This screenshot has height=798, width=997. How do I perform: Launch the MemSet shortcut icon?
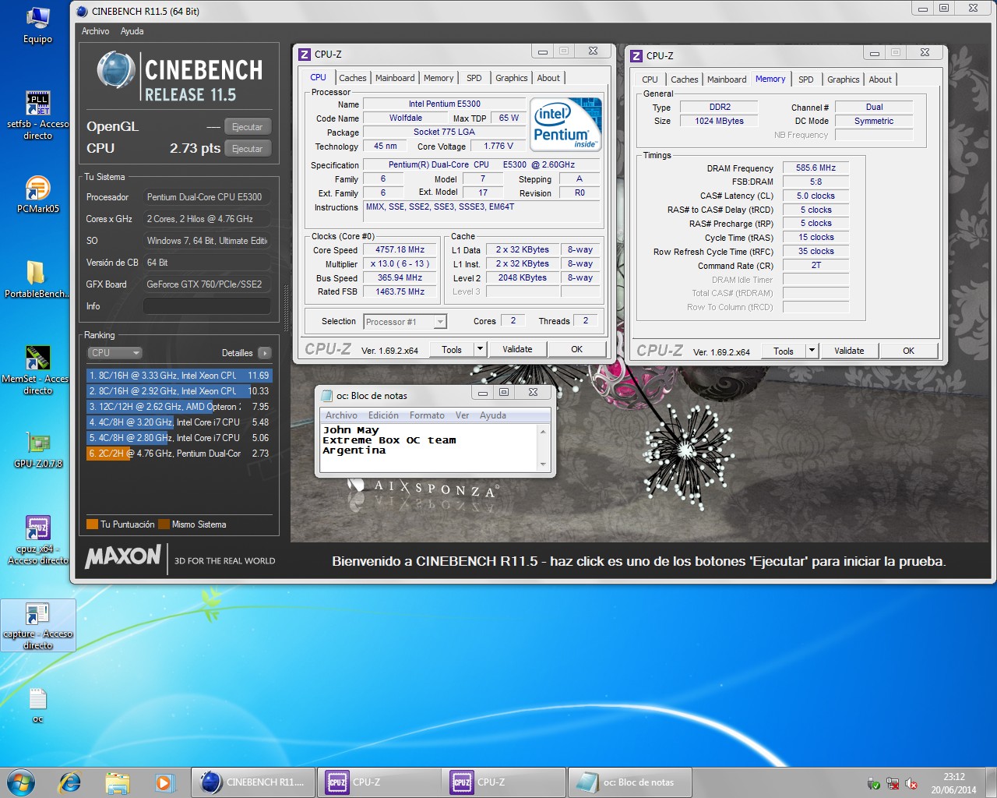point(37,369)
